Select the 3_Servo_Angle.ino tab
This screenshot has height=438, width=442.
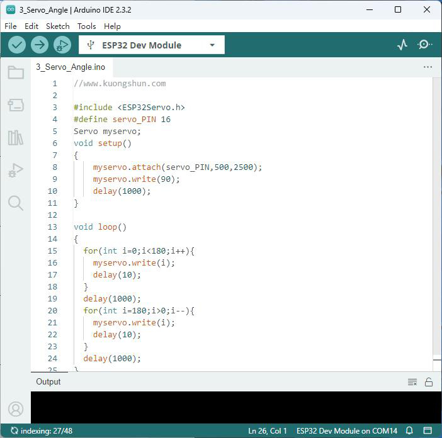(x=71, y=67)
